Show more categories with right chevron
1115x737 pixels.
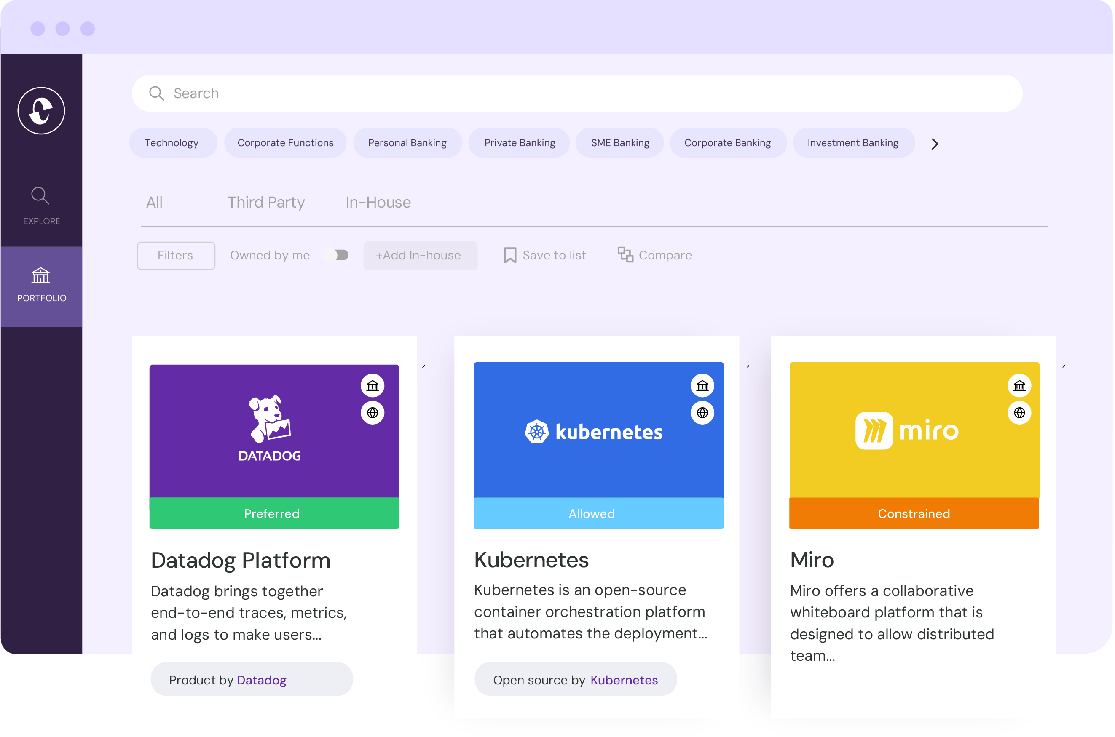click(935, 144)
